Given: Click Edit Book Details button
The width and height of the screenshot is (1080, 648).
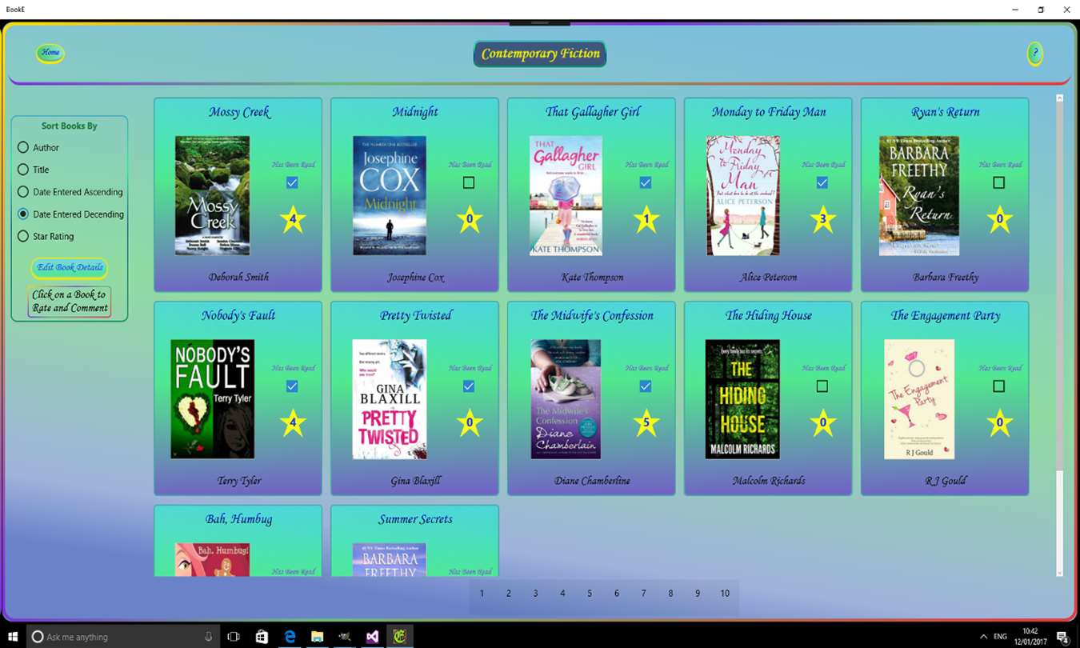Looking at the screenshot, I should 70,268.
